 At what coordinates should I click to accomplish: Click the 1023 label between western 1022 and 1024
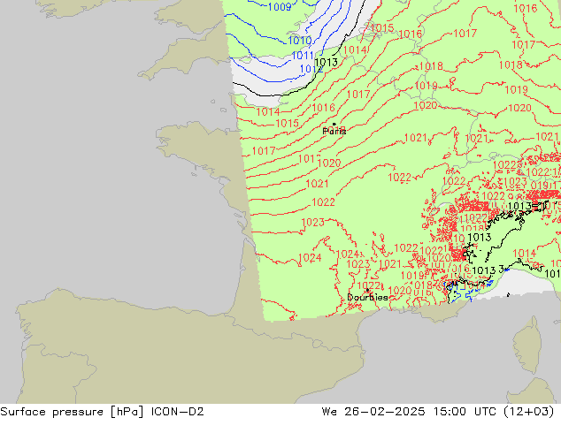[312, 222]
